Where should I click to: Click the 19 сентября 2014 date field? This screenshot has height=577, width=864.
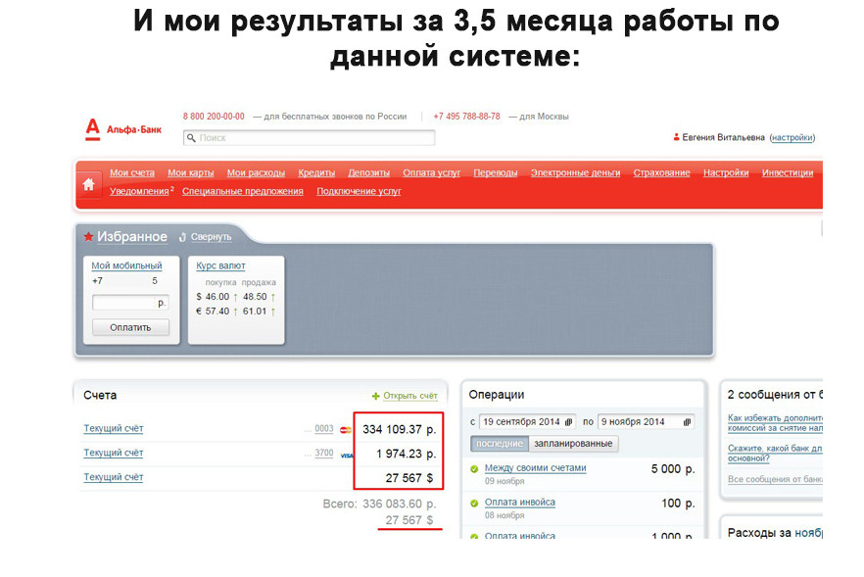point(527,422)
